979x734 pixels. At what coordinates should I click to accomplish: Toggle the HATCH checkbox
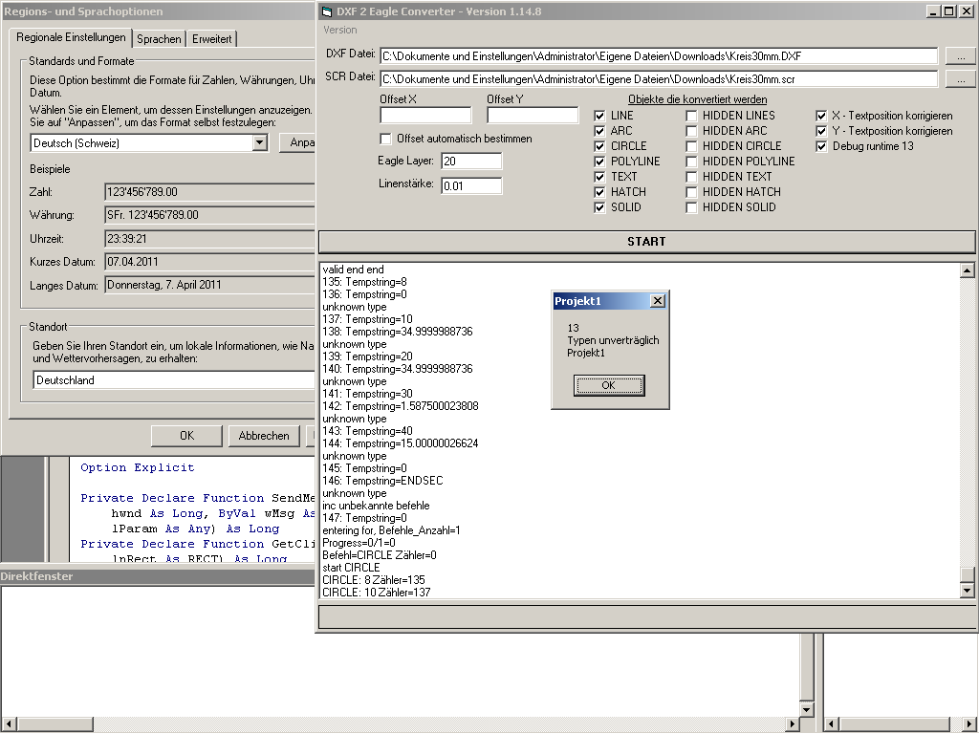(599, 192)
